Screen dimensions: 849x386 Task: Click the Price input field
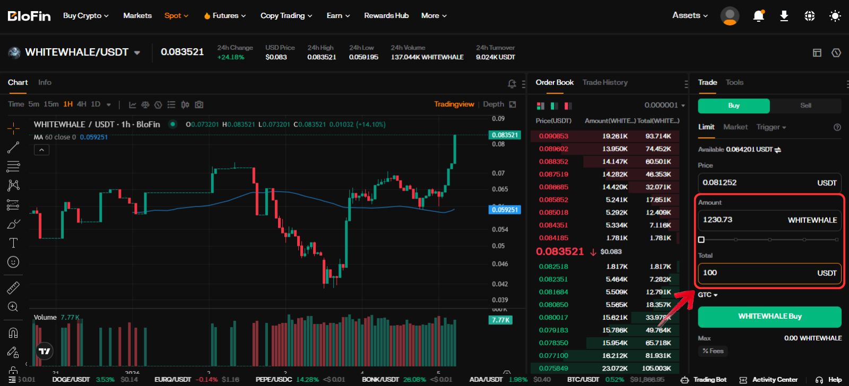[756, 183]
